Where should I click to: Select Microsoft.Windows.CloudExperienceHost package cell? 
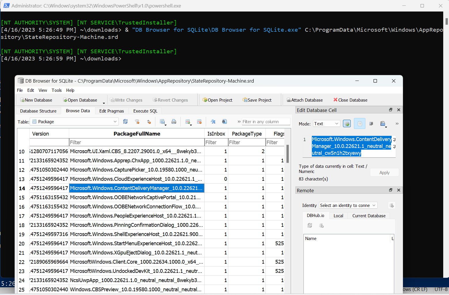click(137, 179)
